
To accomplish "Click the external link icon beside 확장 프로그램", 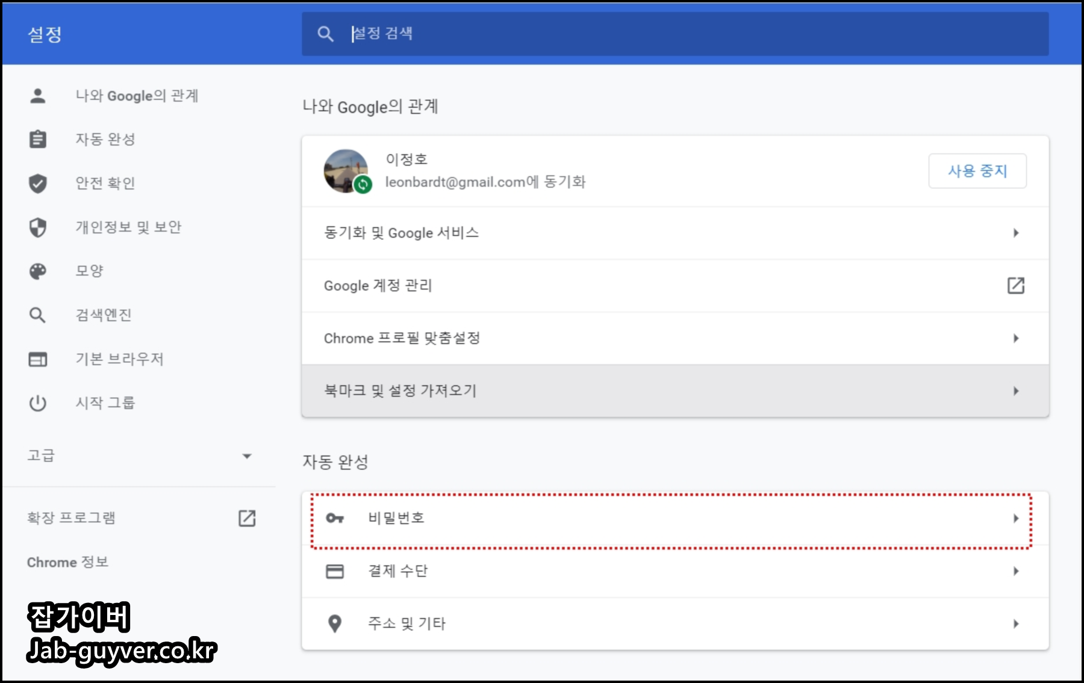I will (247, 518).
